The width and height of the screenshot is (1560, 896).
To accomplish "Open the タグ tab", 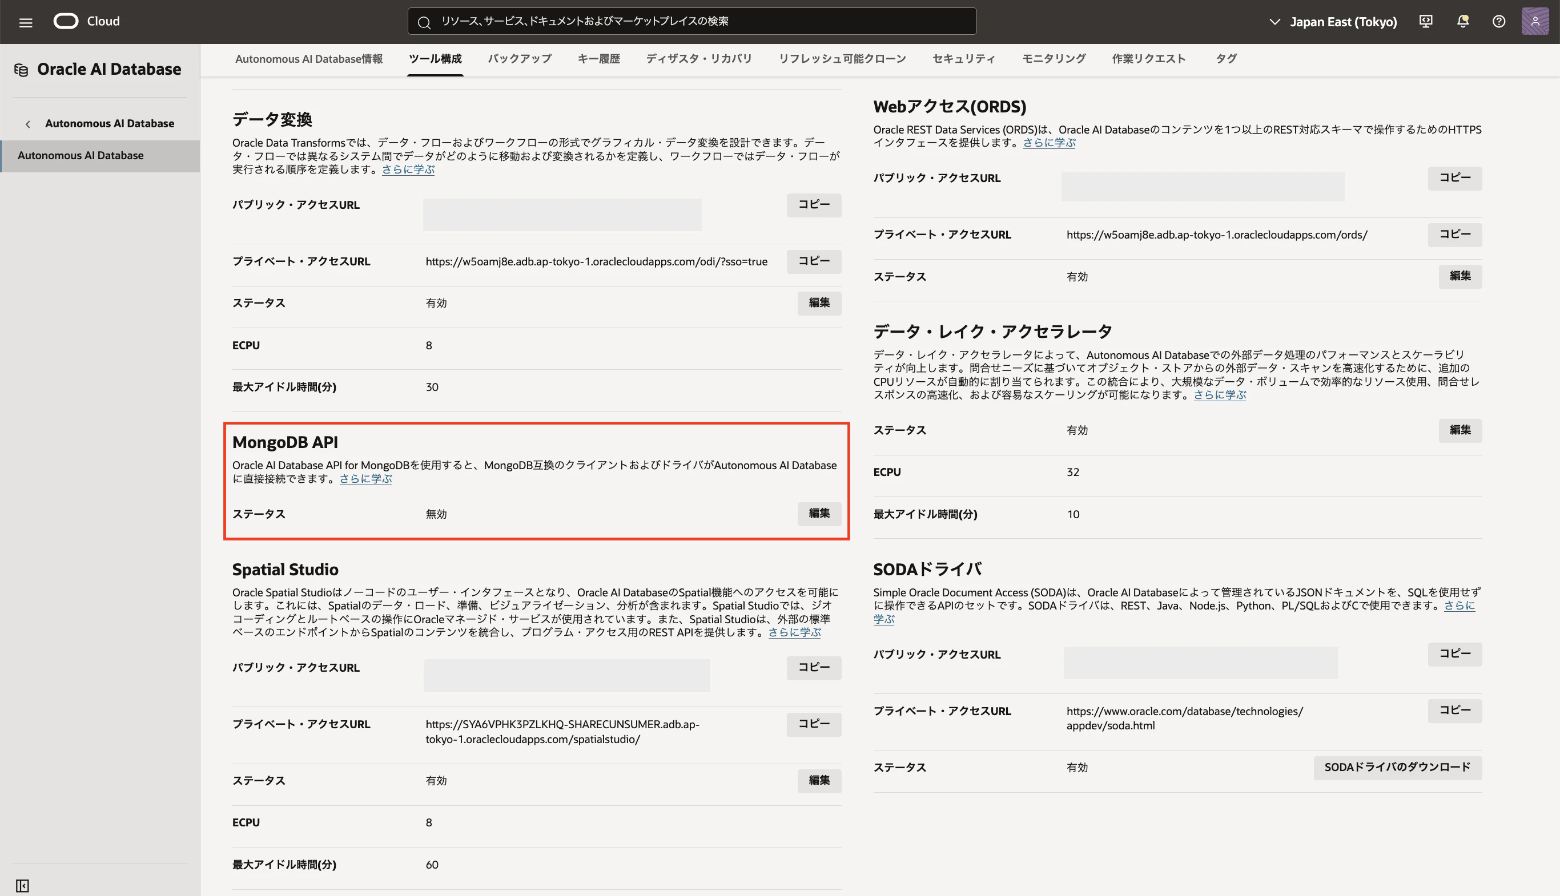I will [1226, 59].
